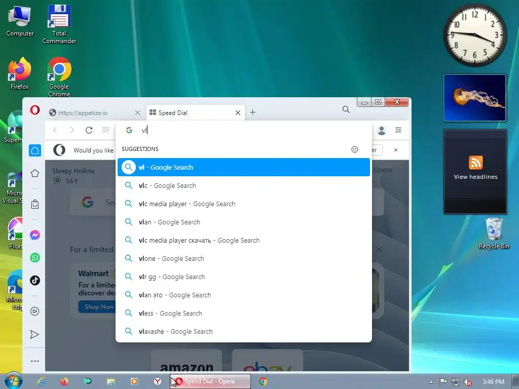Open Yandex browser taskbar icon
This screenshot has height=389, width=519.
[x=158, y=381]
